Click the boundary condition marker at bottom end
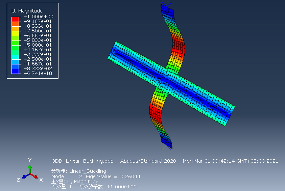Screen dimensions: 285x191 [166, 147]
